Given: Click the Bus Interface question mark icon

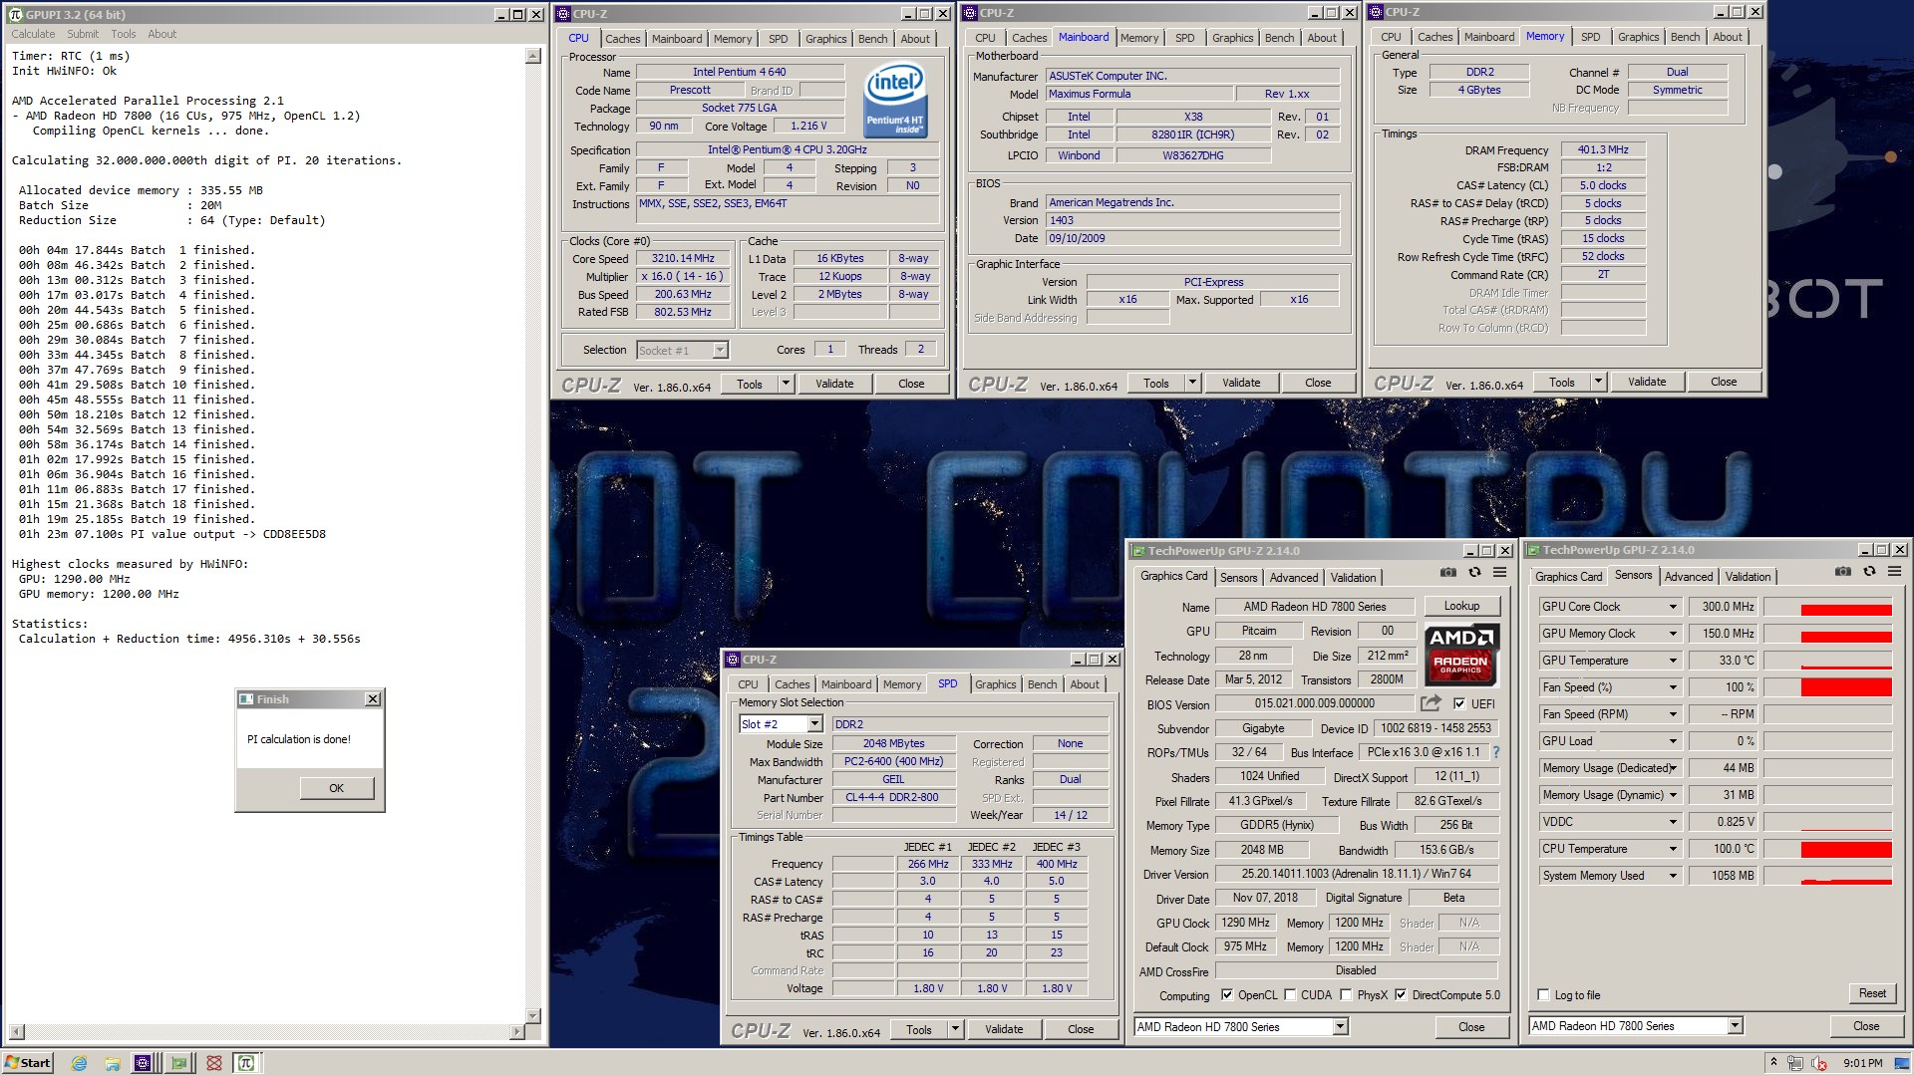Looking at the screenshot, I should tap(1495, 752).
